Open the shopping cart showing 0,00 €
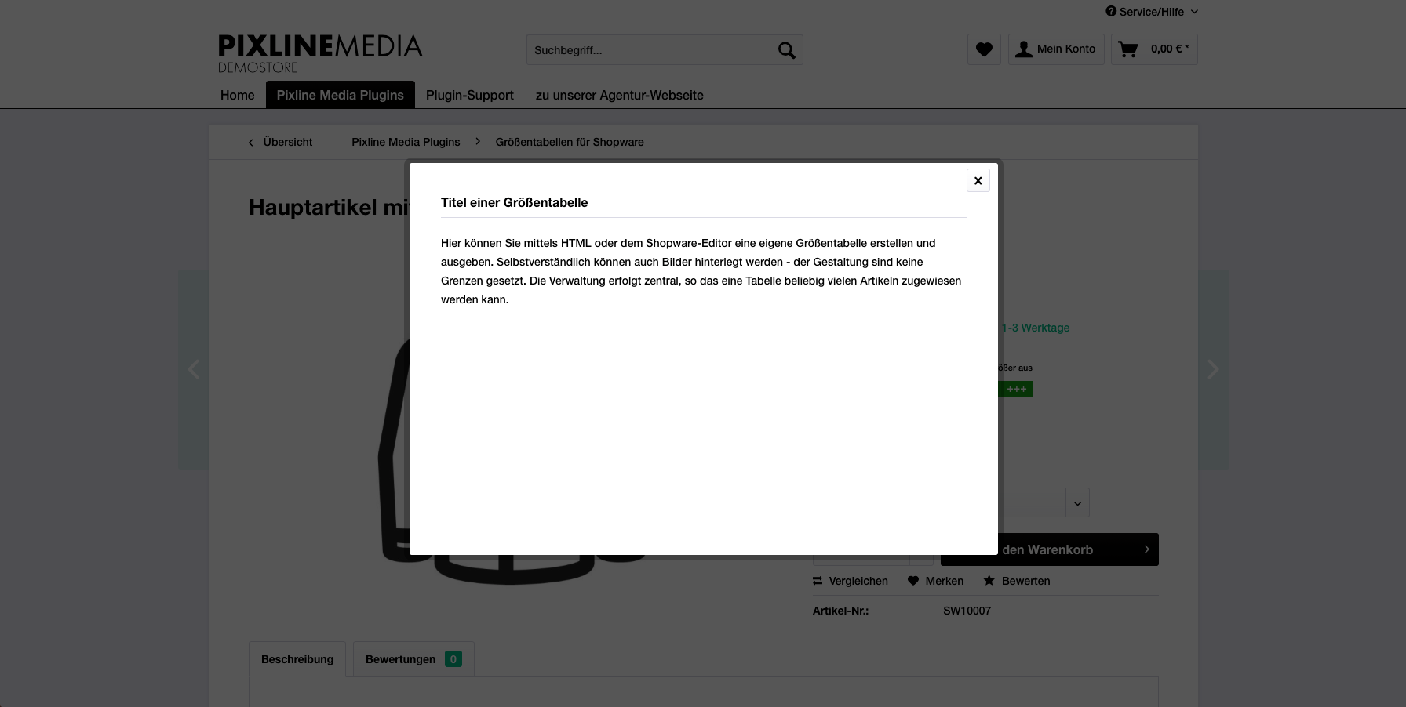The width and height of the screenshot is (1406, 707). (x=1154, y=49)
